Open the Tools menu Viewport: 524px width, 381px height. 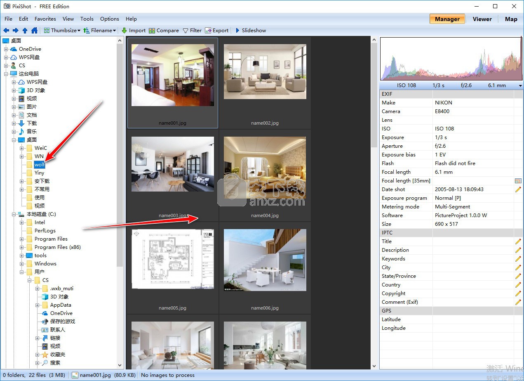pos(87,19)
